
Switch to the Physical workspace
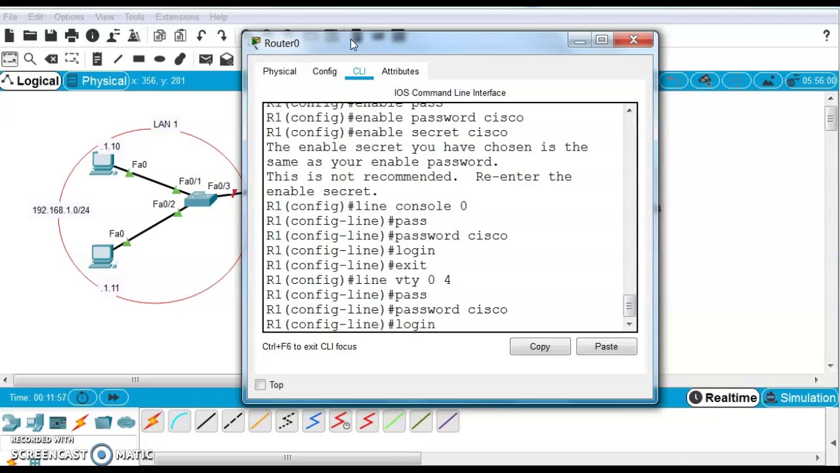point(96,81)
